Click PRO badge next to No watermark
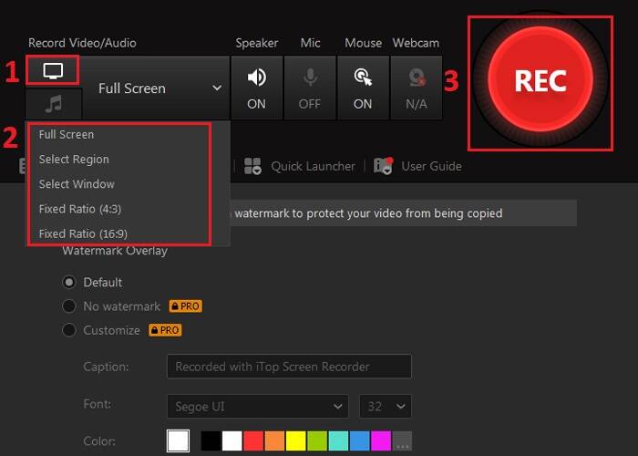The height and width of the screenshot is (456, 638). click(x=186, y=306)
